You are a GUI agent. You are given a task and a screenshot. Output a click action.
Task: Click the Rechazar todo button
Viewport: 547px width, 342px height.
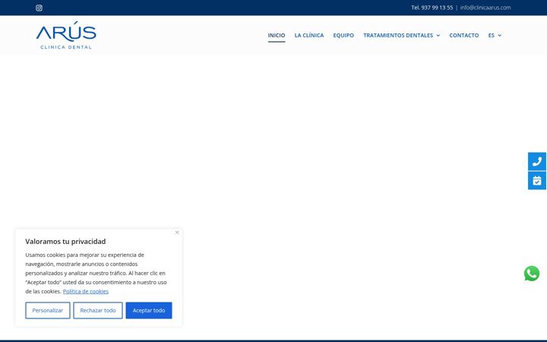[98, 310]
